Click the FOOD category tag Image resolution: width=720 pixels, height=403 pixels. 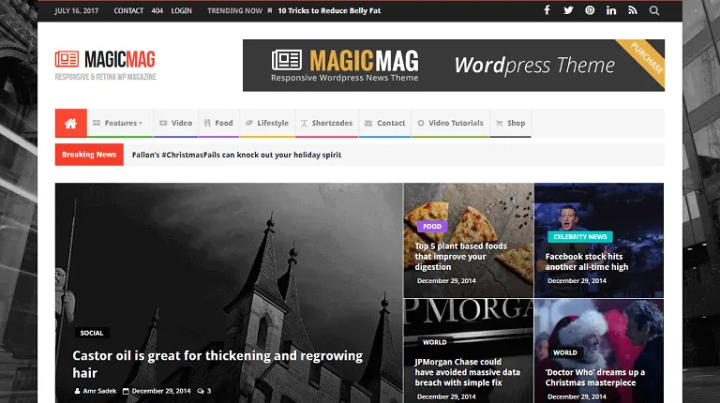(432, 226)
